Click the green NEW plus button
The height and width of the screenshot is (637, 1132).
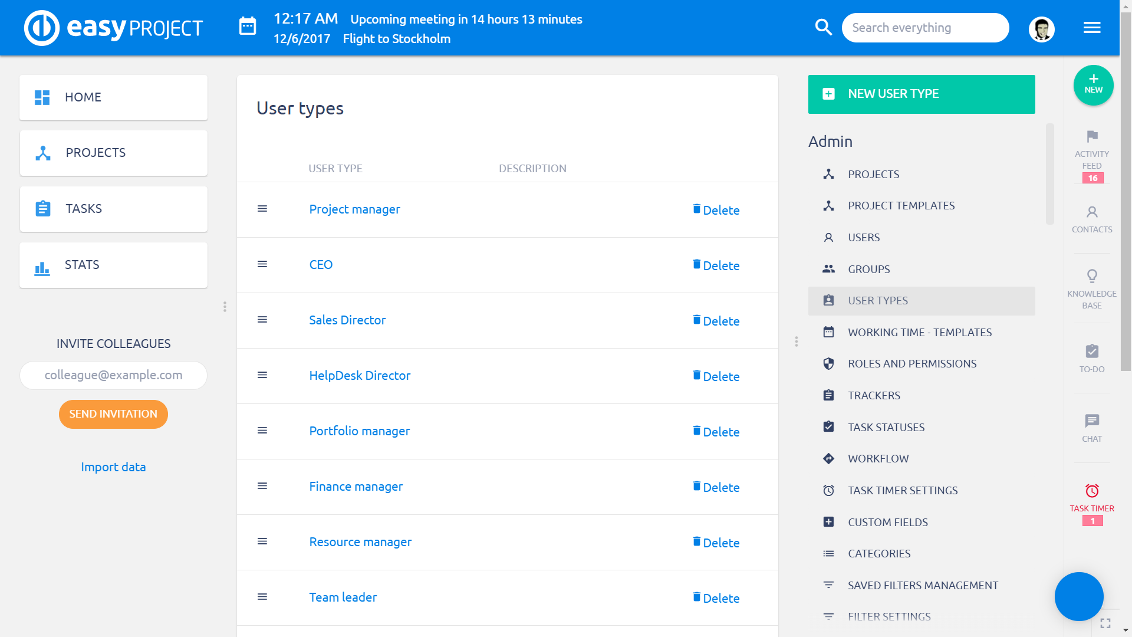[x=1093, y=85]
